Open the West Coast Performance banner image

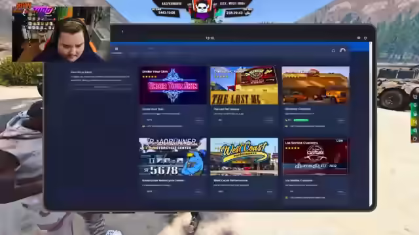pyautogui.click(x=244, y=157)
